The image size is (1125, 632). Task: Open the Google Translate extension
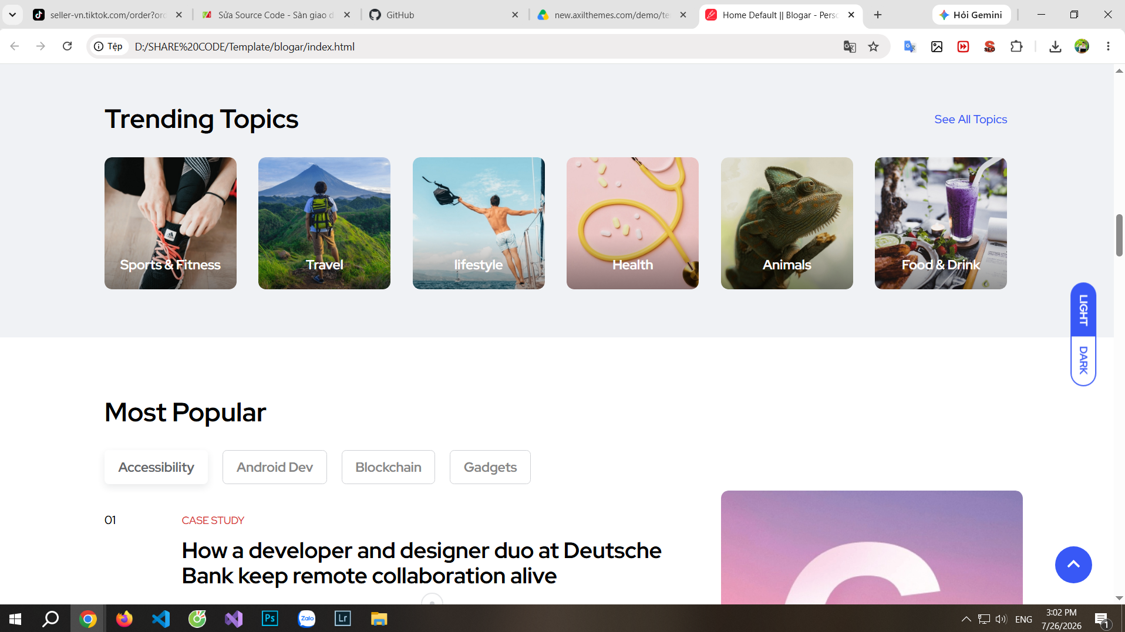(910, 46)
